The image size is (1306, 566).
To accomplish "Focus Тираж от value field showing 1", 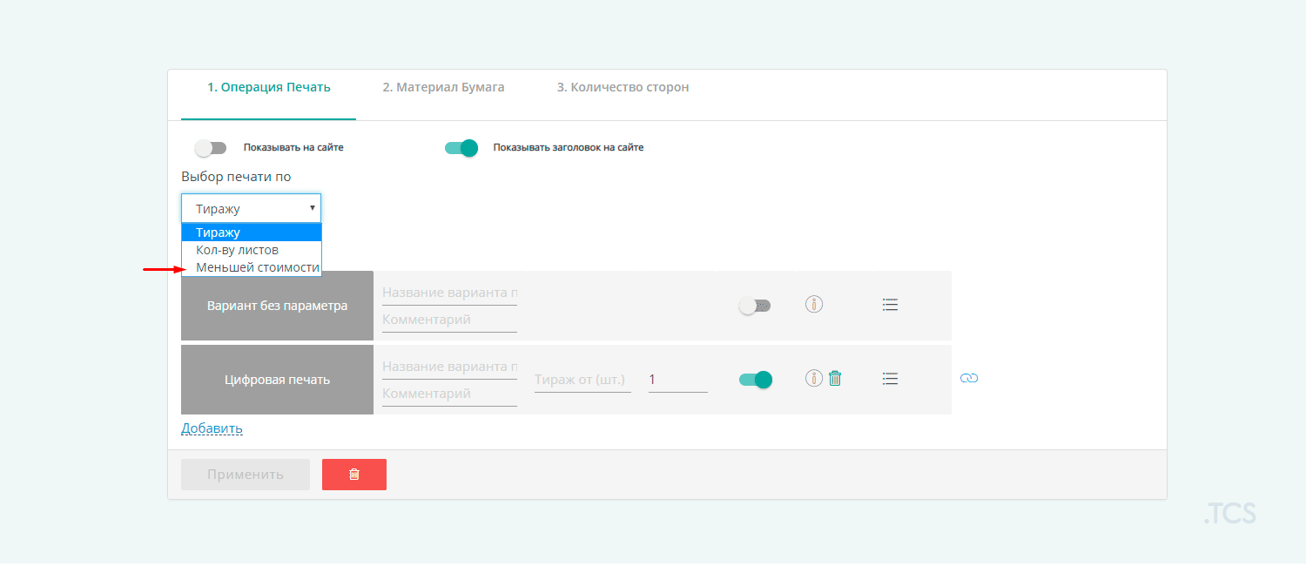I will (677, 380).
